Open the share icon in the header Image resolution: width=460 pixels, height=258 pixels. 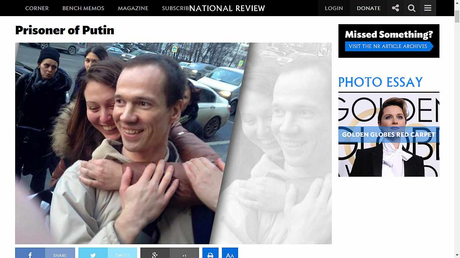pyautogui.click(x=395, y=8)
